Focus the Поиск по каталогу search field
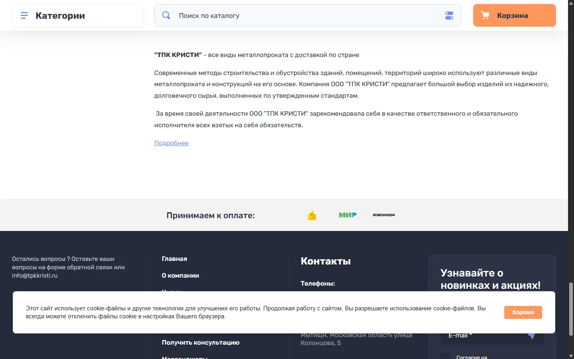The image size is (574, 359). pos(308,16)
